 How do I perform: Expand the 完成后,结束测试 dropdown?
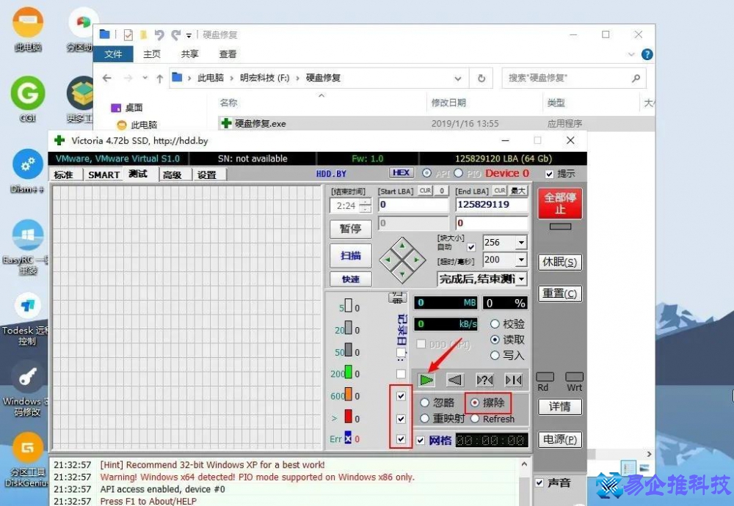(521, 279)
